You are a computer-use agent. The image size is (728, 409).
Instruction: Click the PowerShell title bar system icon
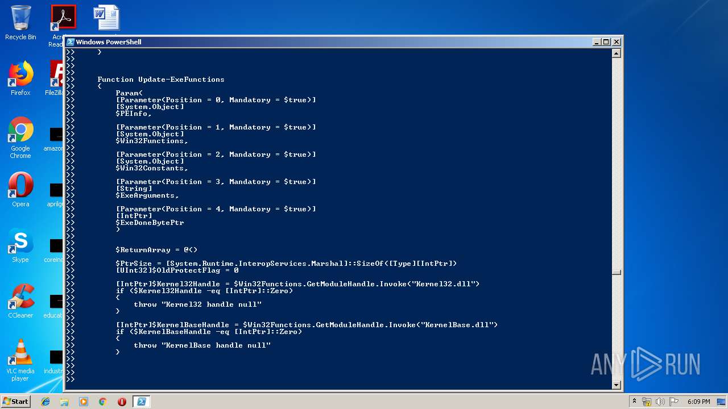point(71,42)
